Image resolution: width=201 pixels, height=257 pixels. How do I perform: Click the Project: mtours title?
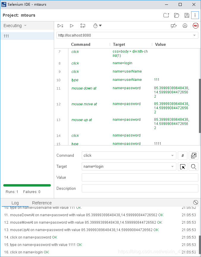[x=19, y=15]
